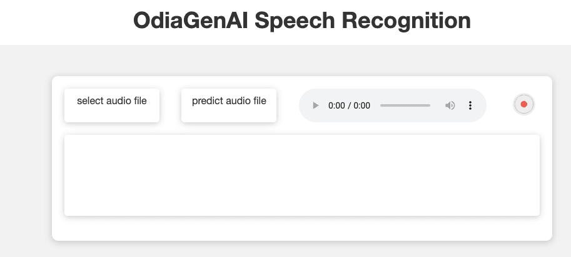
Task: Focus the empty transcription output box
Action: point(302,175)
